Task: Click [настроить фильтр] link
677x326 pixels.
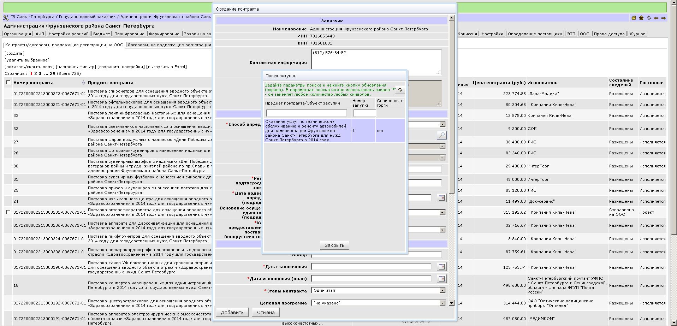Action: (x=76, y=67)
